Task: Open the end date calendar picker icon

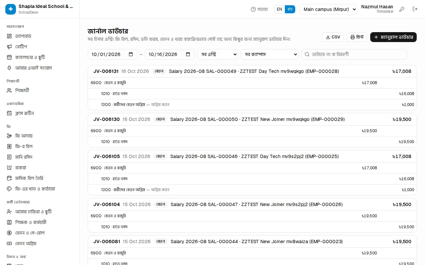Action: click(188, 54)
